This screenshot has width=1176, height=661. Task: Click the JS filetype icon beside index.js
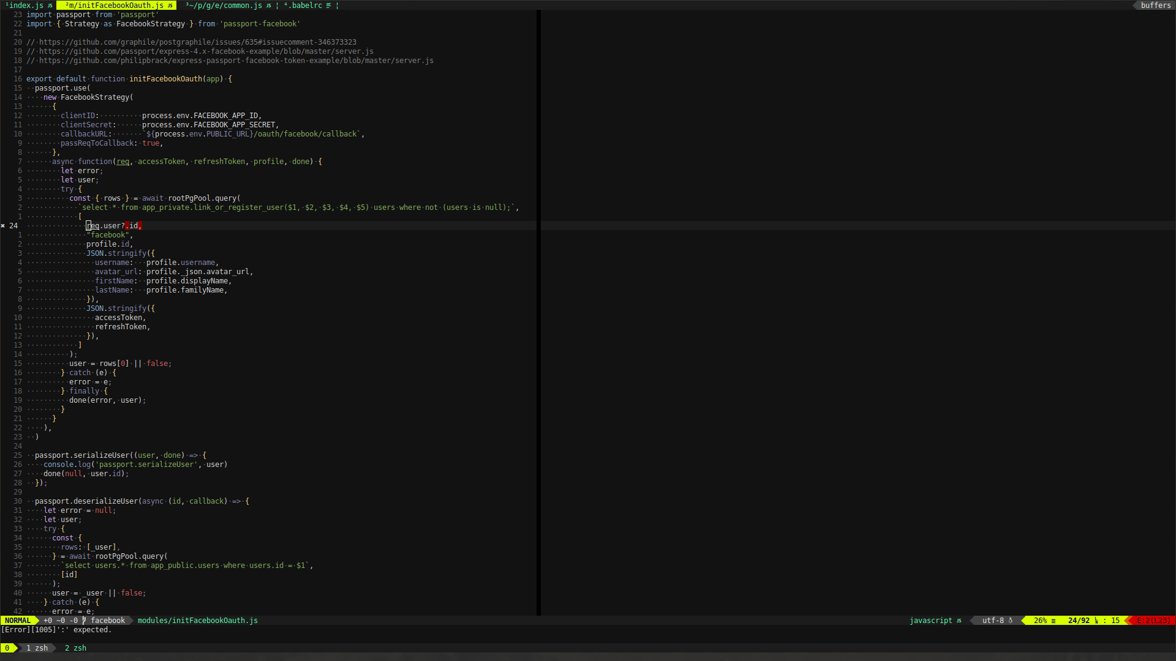click(50, 6)
